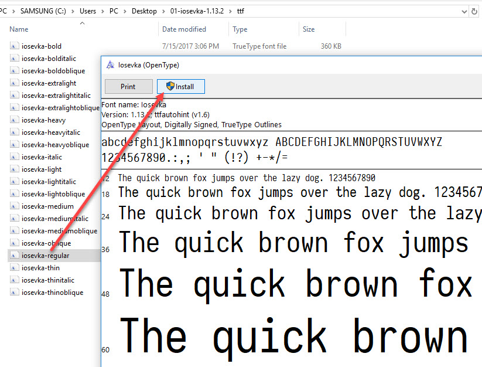Refresh the Explorer folder view
This screenshot has height=367, width=482.
tap(474, 11)
